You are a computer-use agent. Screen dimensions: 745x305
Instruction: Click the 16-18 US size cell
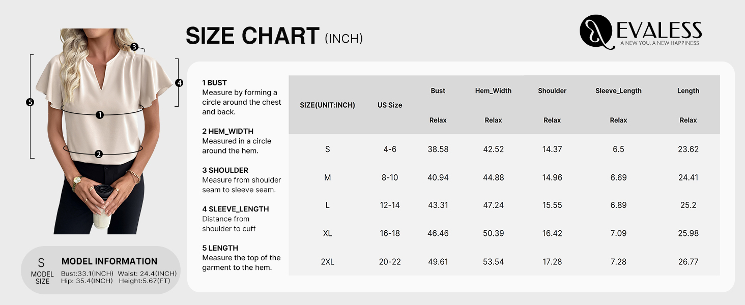(x=390, y=233)
